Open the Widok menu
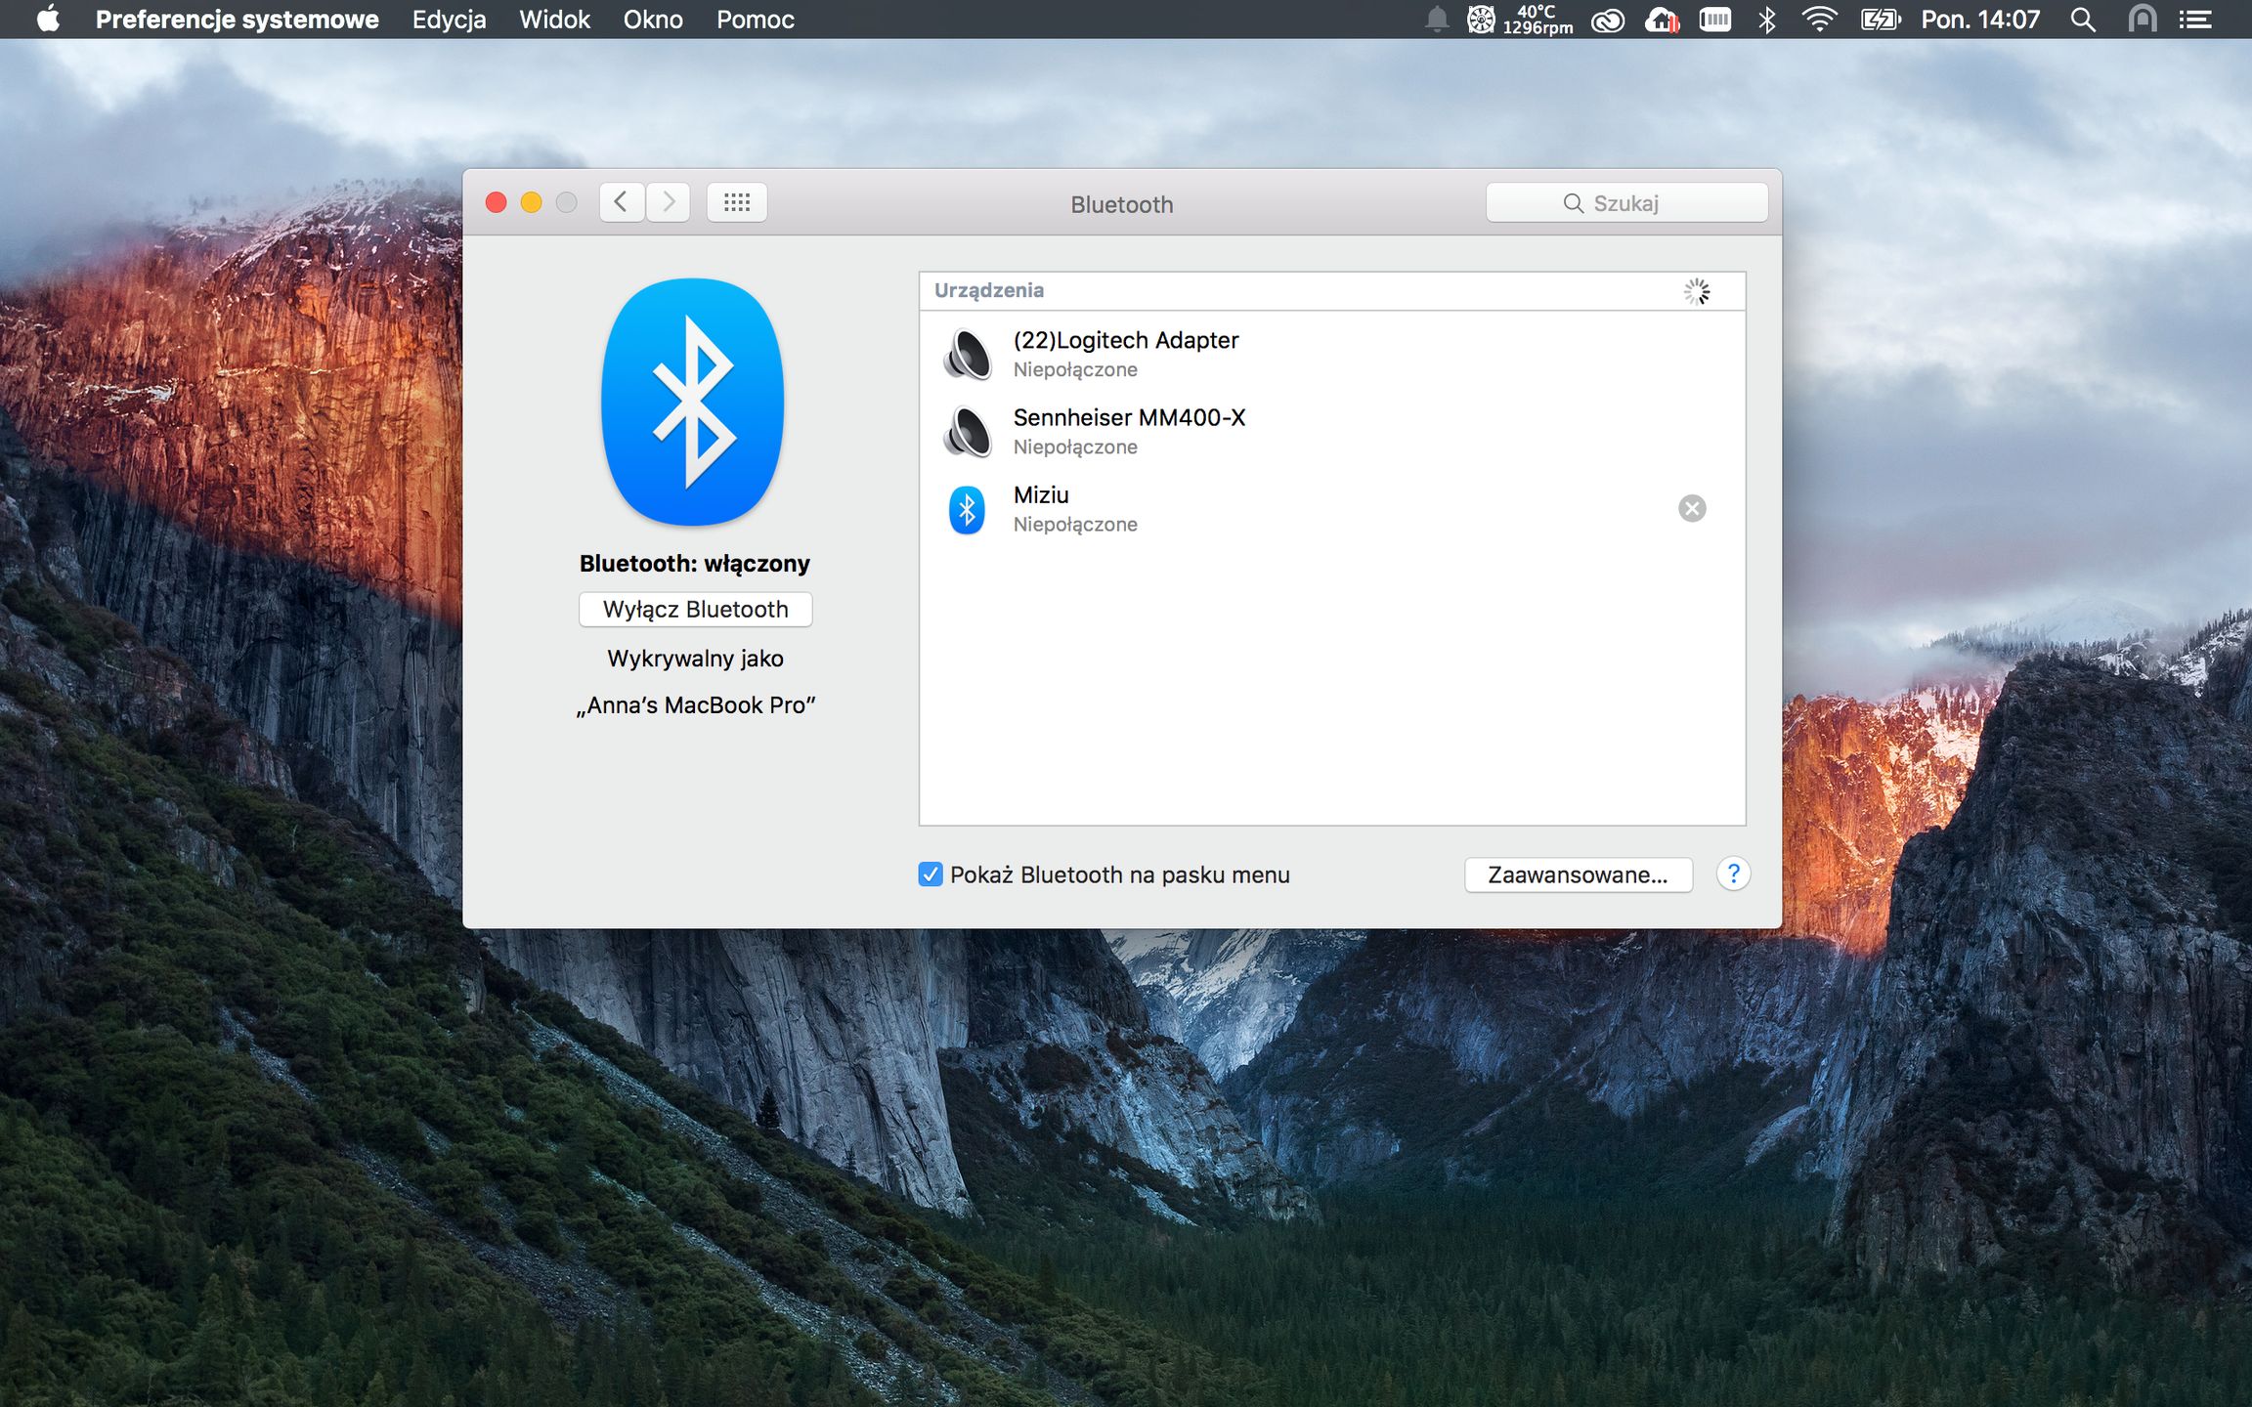 pyautogui.click(x=554, y=20)
